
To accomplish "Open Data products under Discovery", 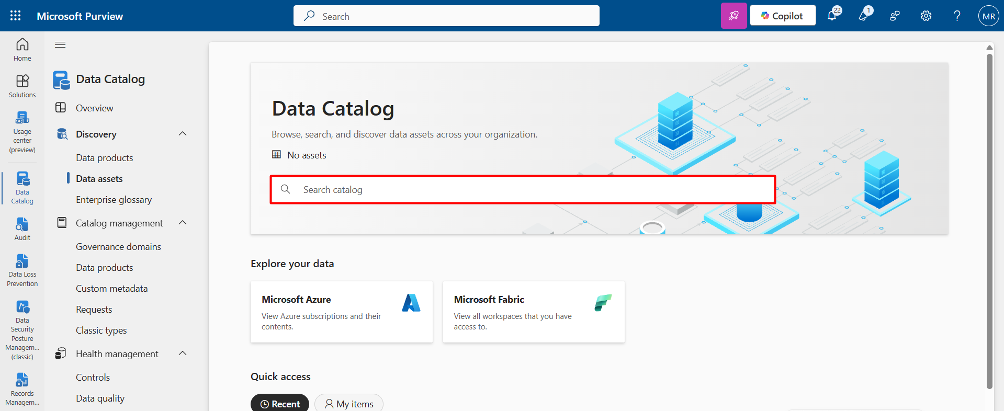I will [x=104, y=158].
